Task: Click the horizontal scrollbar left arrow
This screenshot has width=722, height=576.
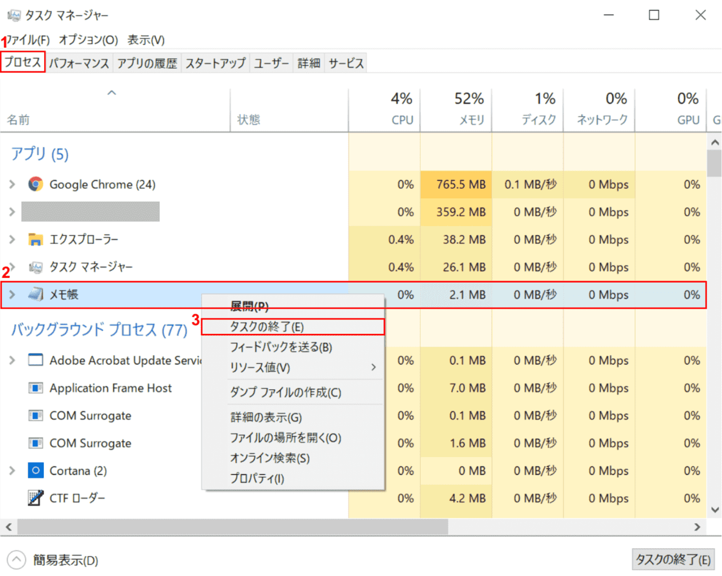Action: pos(9,527)
